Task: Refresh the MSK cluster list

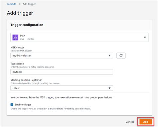Action: coord(121,56)
